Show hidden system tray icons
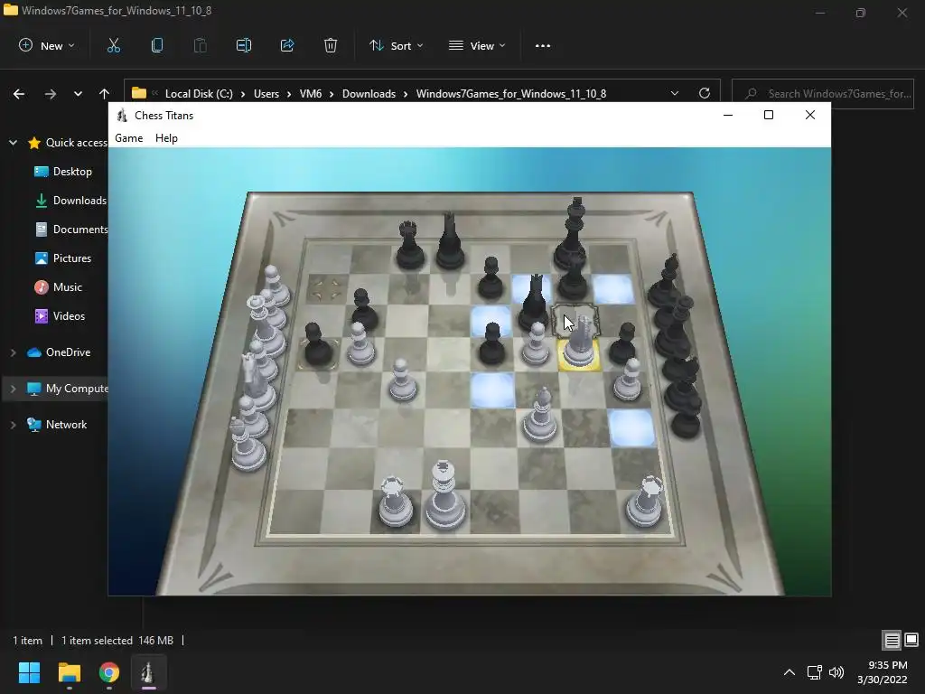Screen dimensions: 925x694 click(x=790, y=672)
